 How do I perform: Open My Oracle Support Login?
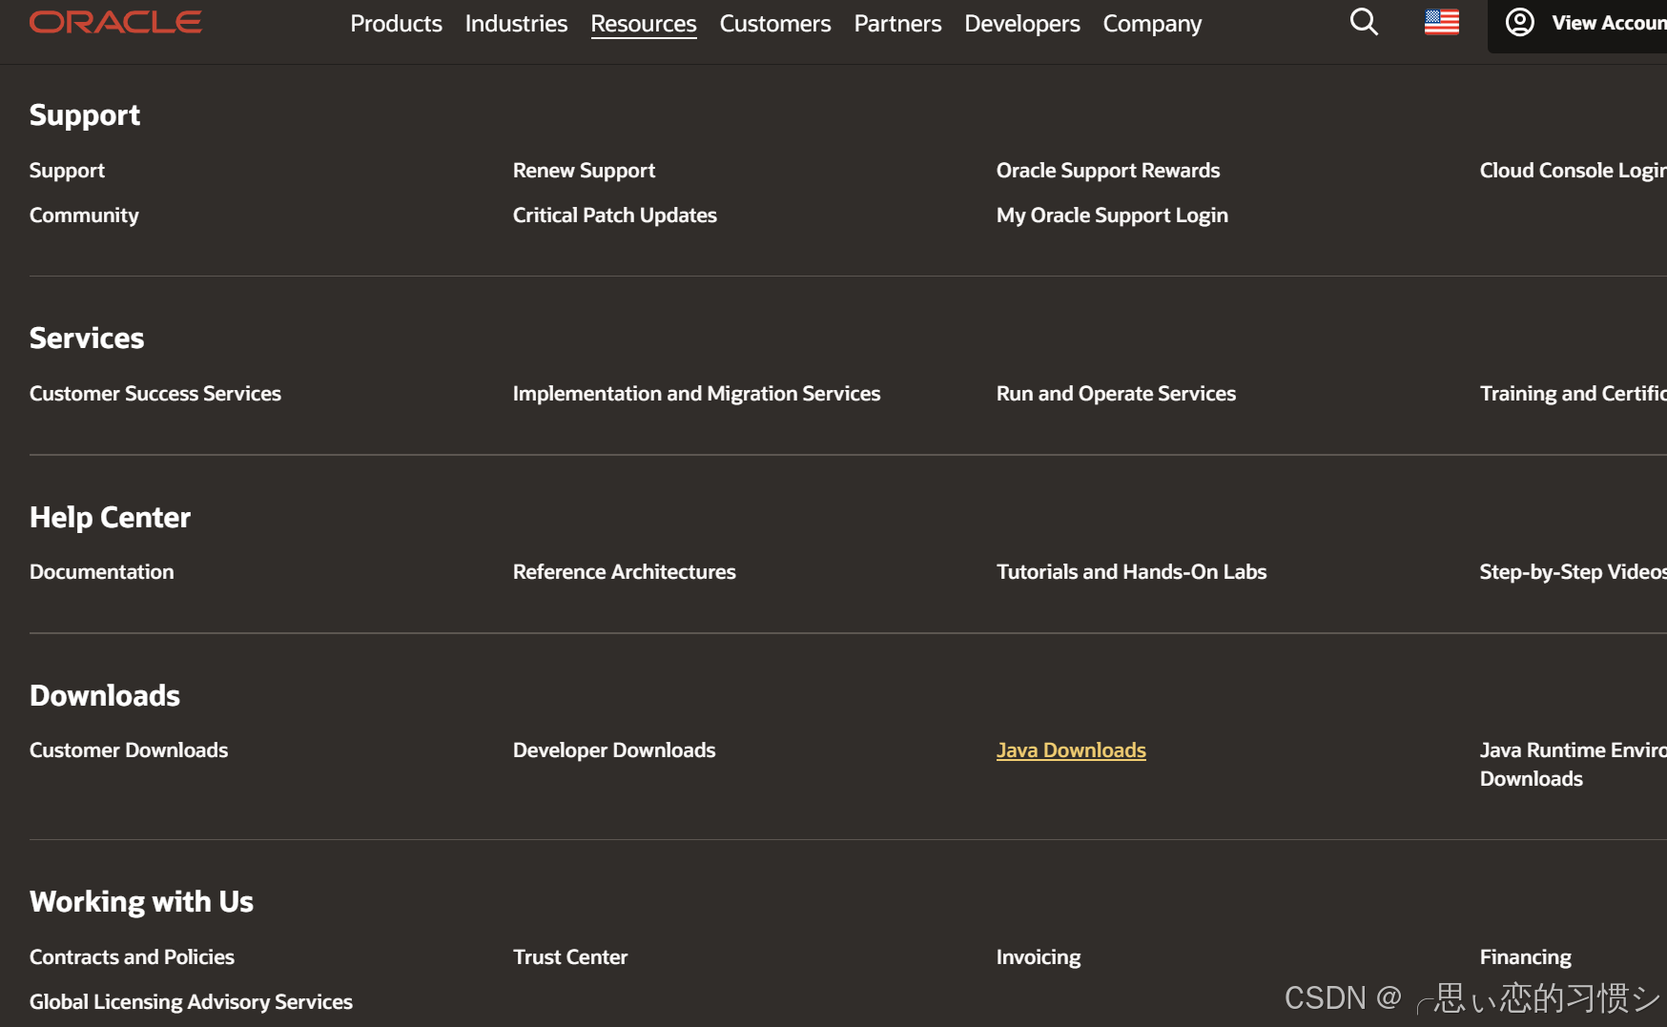click(1112, 216)
